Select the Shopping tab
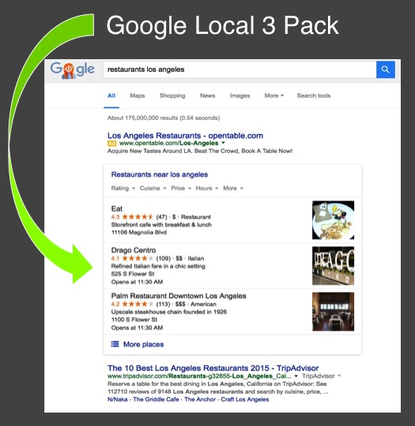415x426 pixels. point(172,95)
